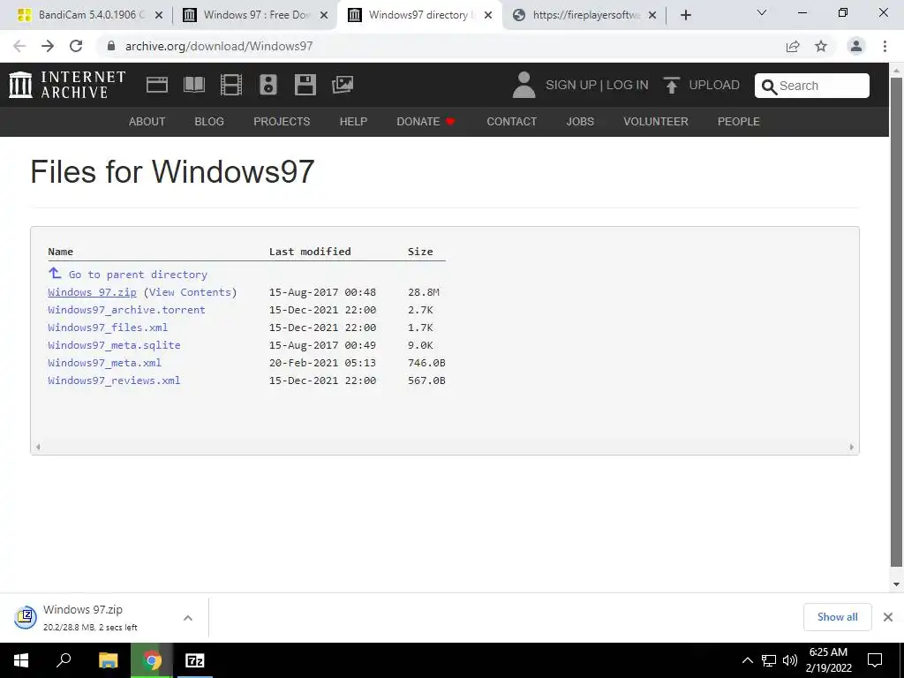This screenshot has height=678, width=904.
Task: Open the Internet Archive home logo
Action: coord(67,85)
